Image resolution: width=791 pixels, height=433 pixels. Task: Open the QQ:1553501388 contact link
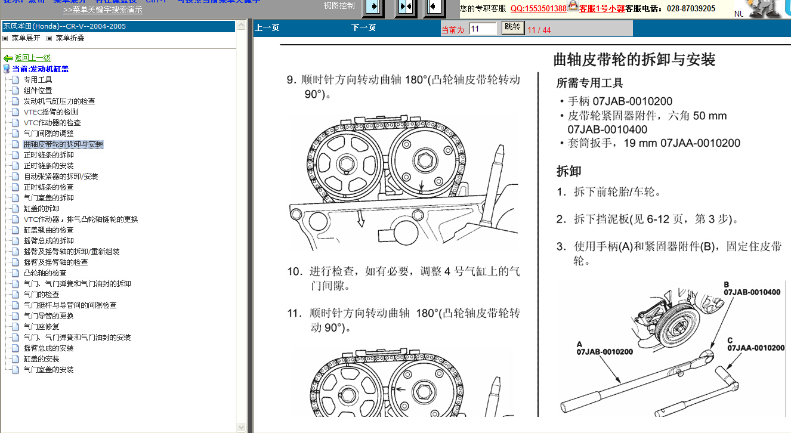pyautogui.click(x=538, y=8)
